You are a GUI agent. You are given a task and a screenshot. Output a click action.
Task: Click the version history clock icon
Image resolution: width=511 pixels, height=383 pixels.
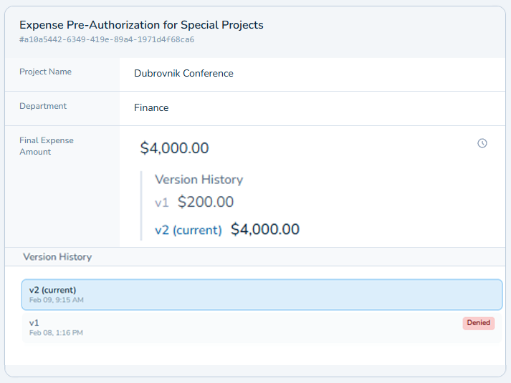482,143
